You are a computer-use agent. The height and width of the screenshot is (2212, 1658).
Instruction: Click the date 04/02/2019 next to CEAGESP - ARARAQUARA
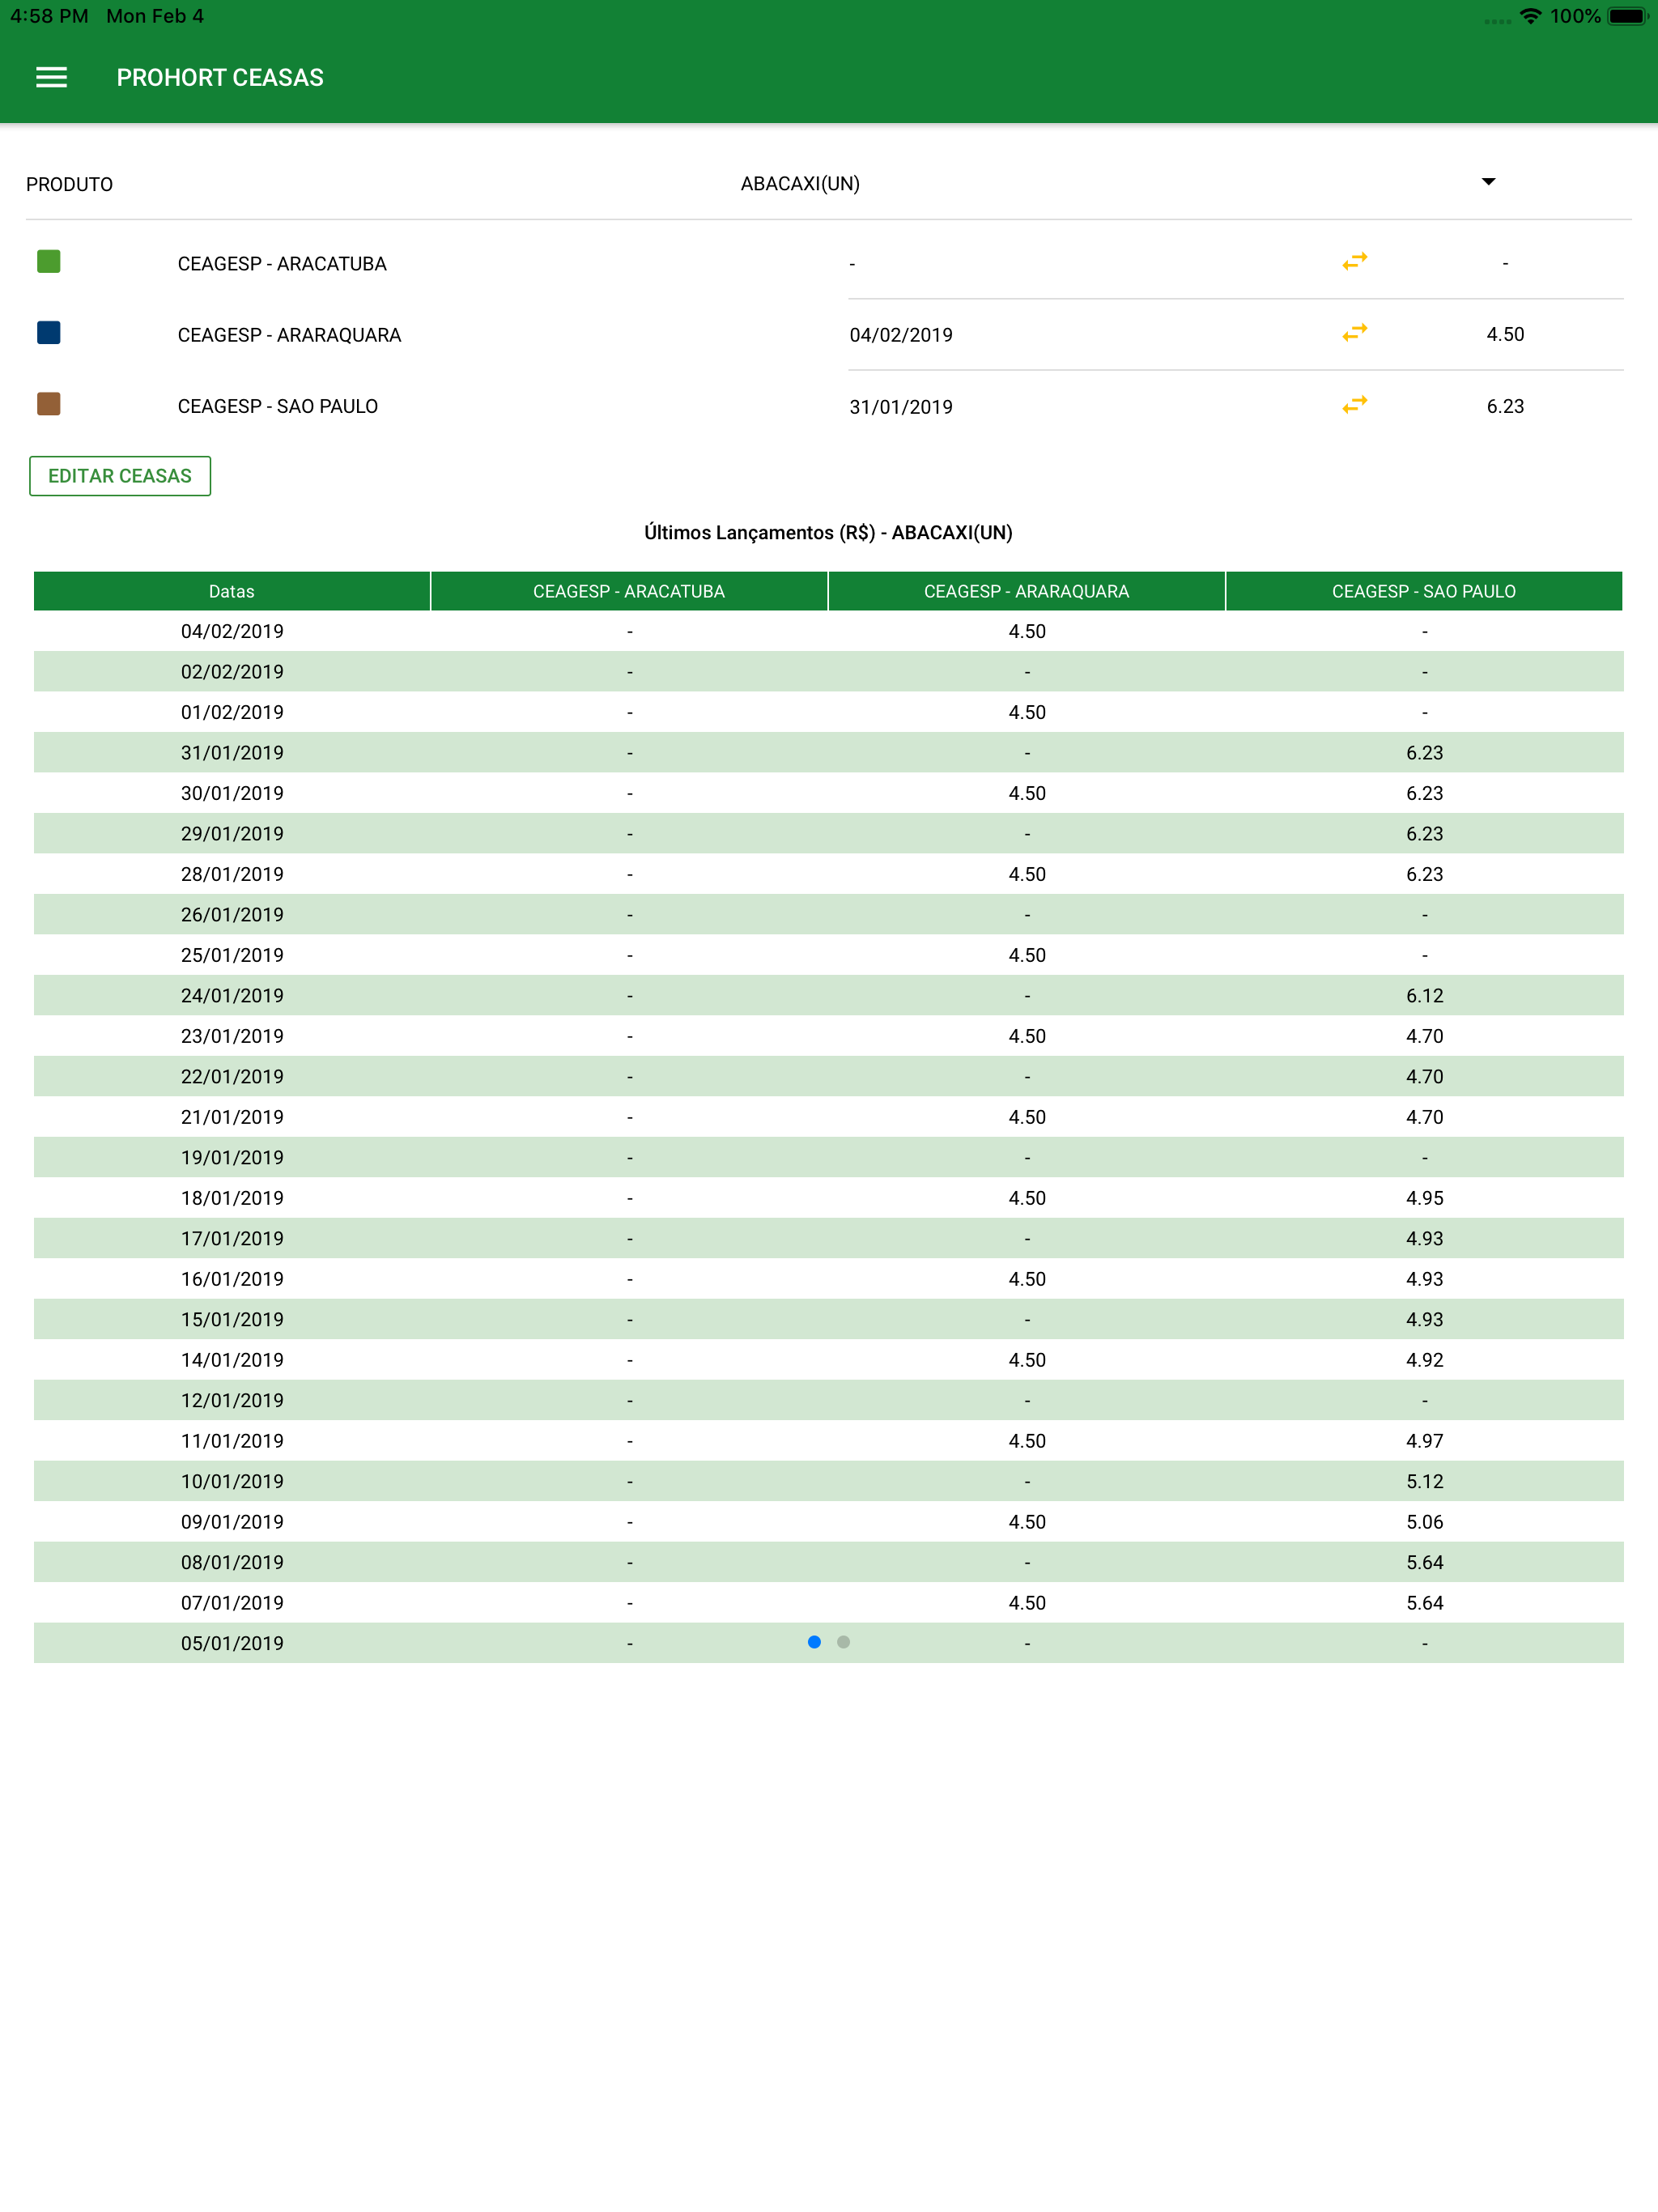(900, 334)
